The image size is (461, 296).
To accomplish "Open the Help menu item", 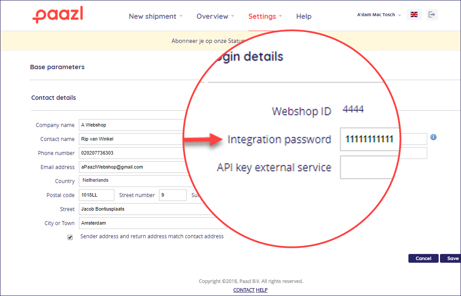I will 304,16.
